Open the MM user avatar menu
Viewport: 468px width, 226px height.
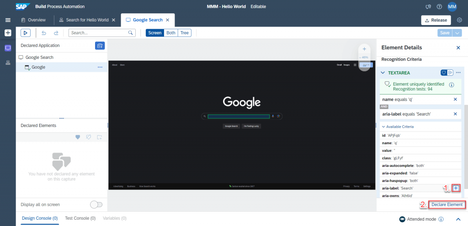[x=452, y=6]
